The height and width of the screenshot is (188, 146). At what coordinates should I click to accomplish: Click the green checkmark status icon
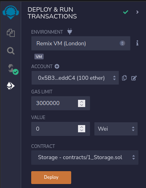click(126, 12)
